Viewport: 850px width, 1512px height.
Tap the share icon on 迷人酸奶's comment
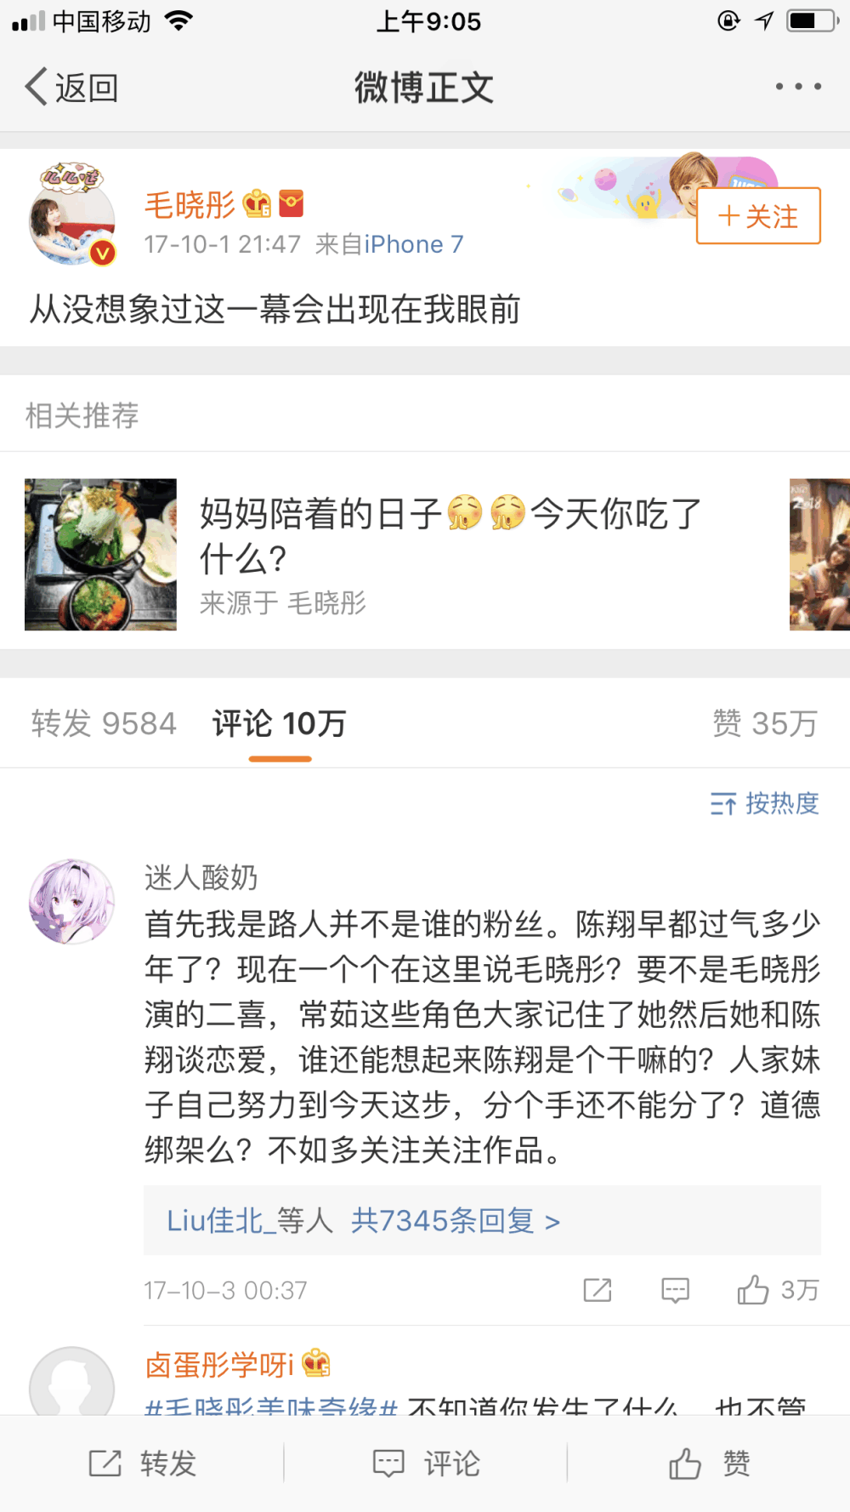click(x=598, y=1290)
